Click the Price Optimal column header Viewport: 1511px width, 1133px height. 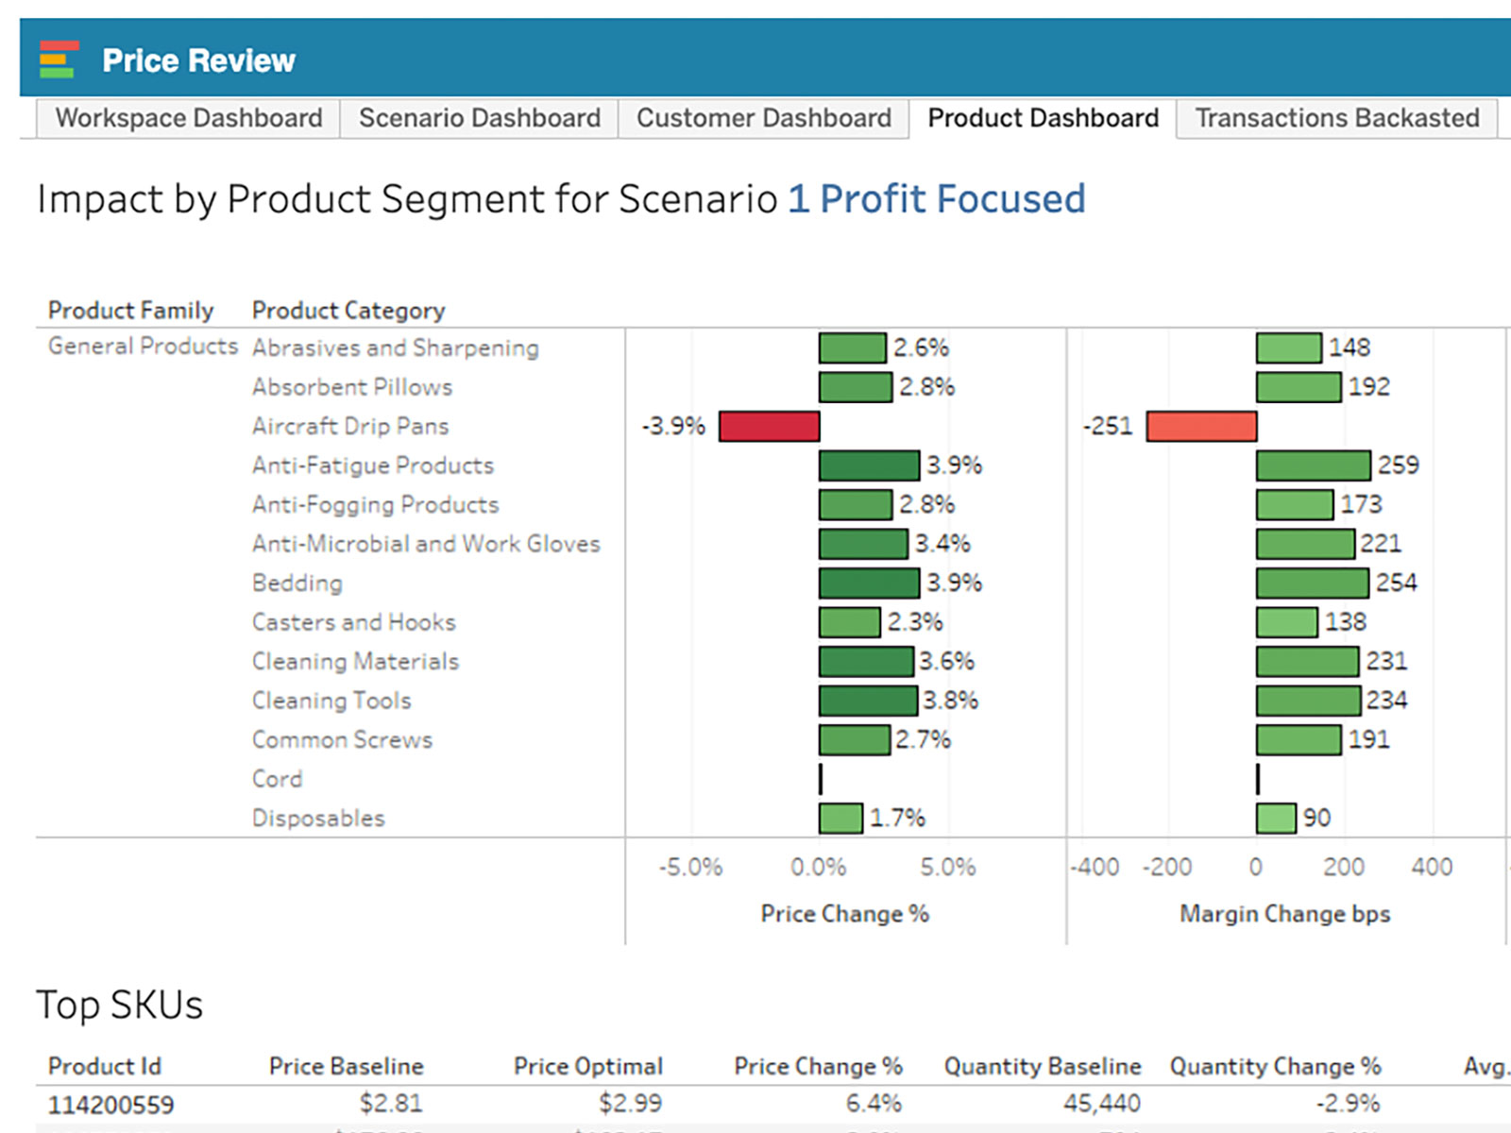point(587,1066)
